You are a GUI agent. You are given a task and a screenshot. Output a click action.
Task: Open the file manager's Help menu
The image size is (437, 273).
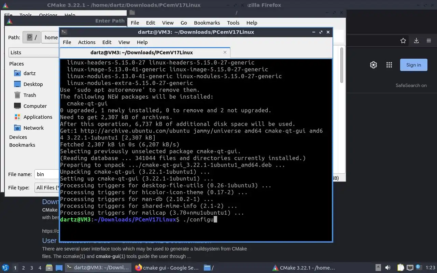click(x=252, y=23)
